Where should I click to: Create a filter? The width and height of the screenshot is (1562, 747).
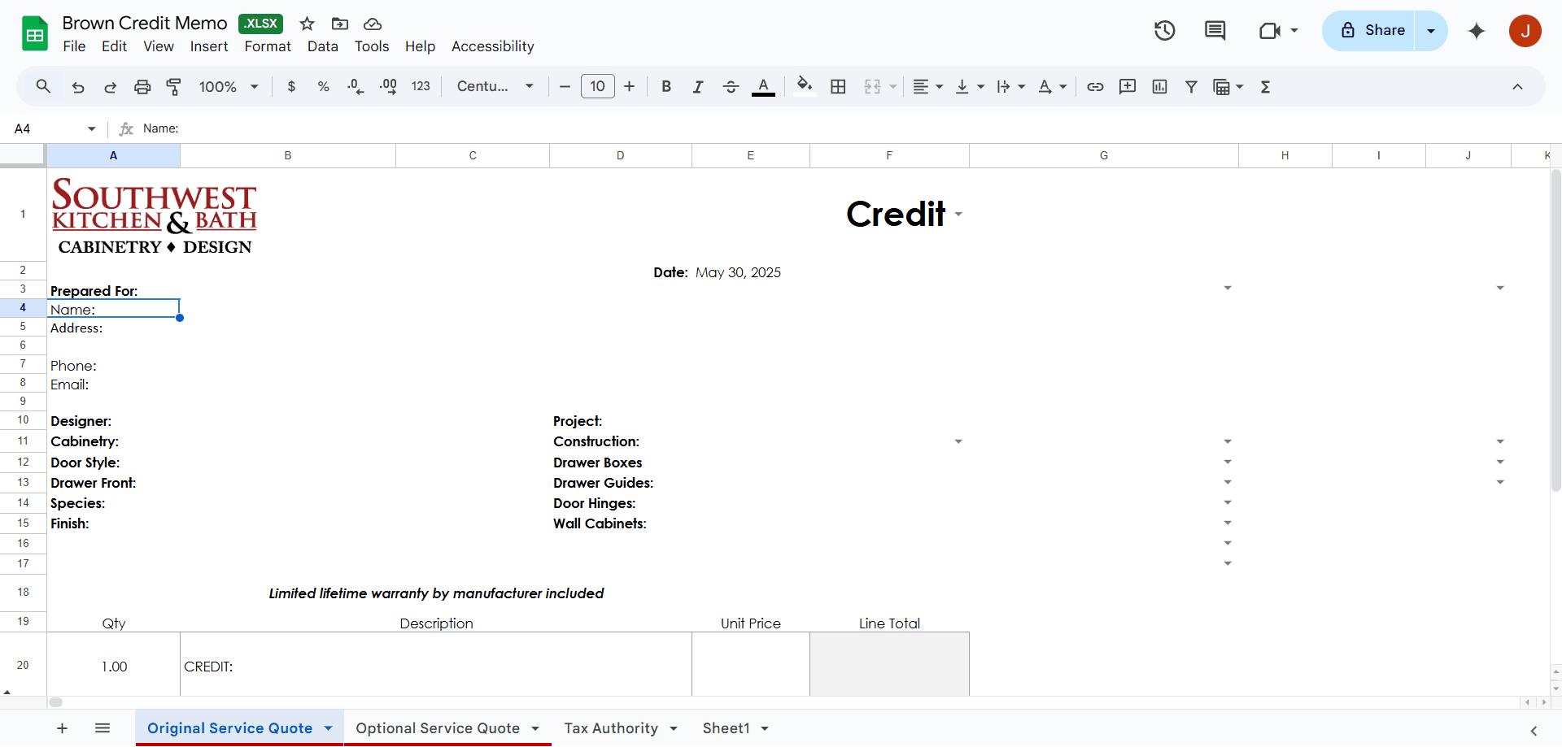pos(1191,86)
